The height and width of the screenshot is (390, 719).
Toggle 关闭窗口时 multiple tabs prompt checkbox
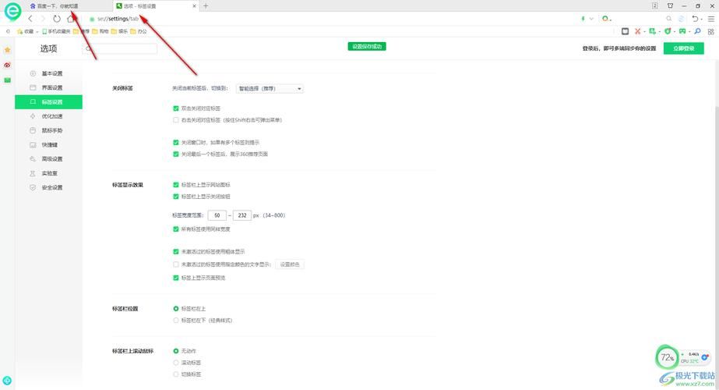[x=175, y=143]
